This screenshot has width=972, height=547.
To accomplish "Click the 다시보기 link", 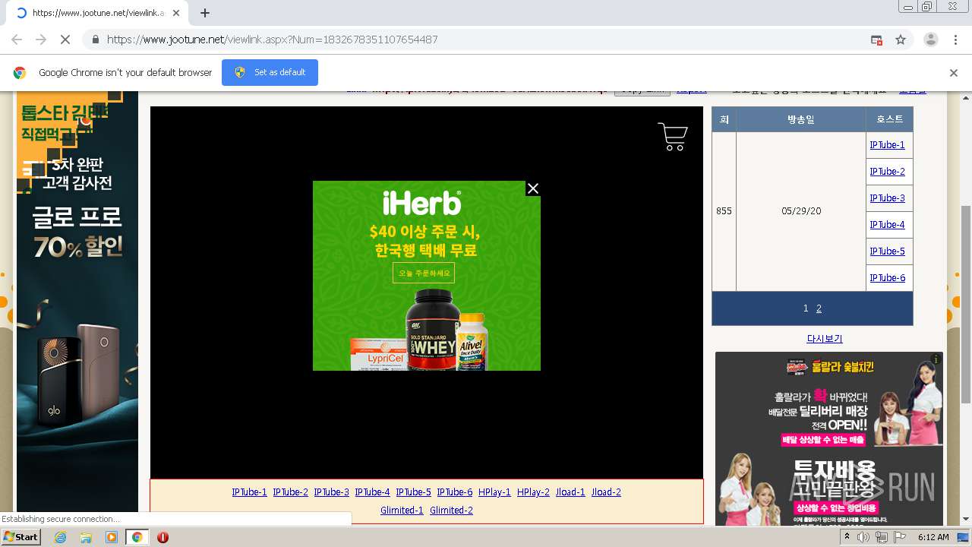I will (825, 339).
